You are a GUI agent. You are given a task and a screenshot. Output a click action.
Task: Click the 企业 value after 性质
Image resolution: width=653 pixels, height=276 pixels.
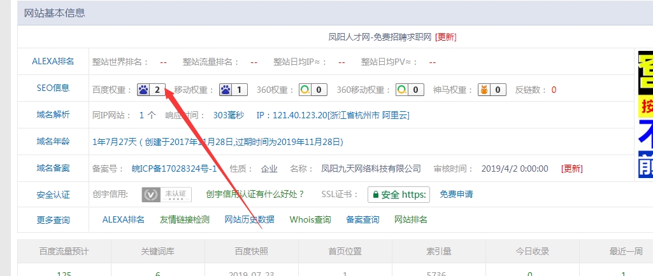(x=269, y=169)
